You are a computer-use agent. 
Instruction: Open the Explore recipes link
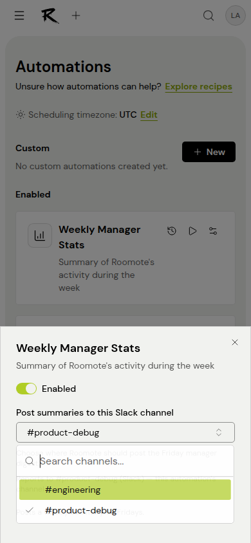click(x=199, y=87)
